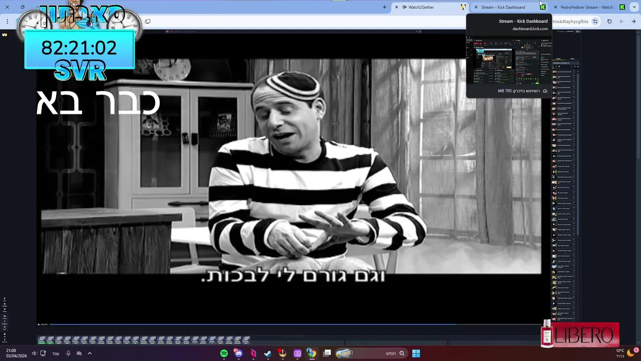Click the cast/install icon in the address bar
Image resolution: width=641 pixels, height=361 pixels.
pos(147,21)
